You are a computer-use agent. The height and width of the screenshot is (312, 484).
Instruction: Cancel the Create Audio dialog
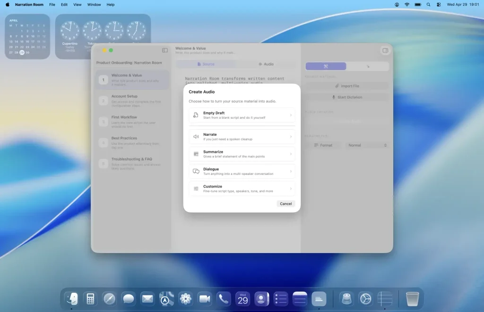(285, 204)
